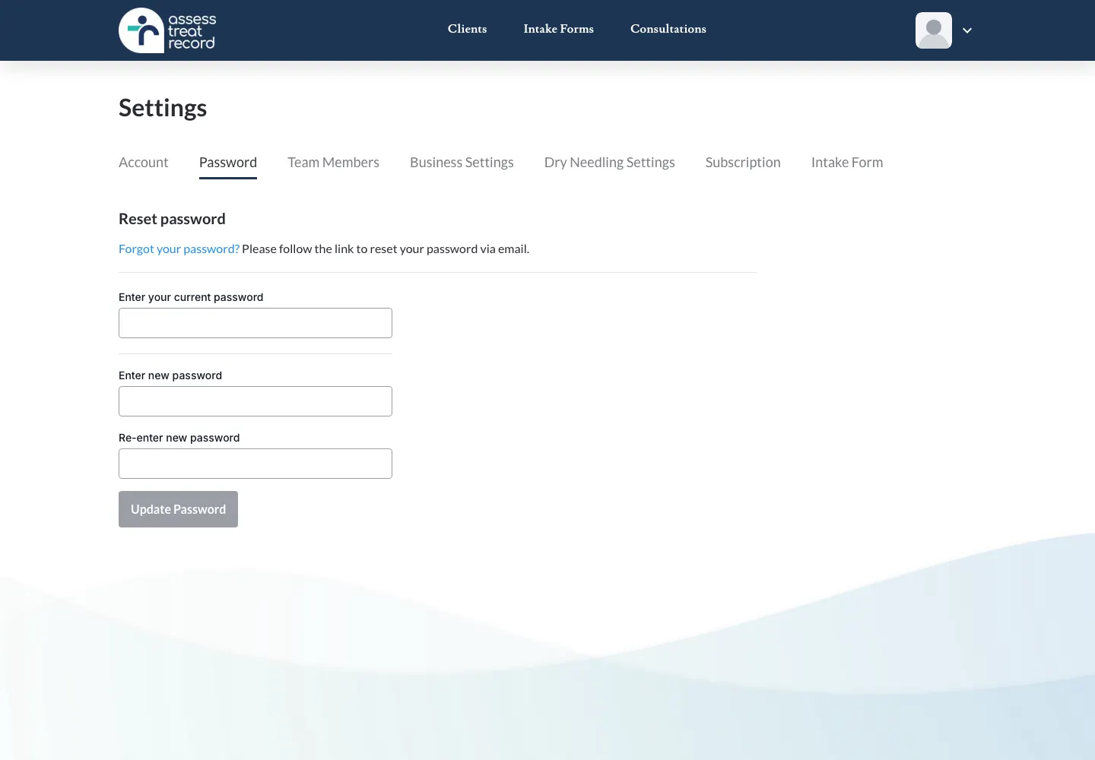Click the re-enter new password field
The image size is (1095, 760).
pos(255,464)
